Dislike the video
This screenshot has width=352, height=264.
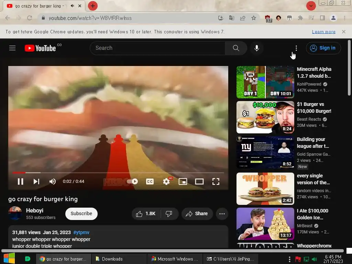169,214
